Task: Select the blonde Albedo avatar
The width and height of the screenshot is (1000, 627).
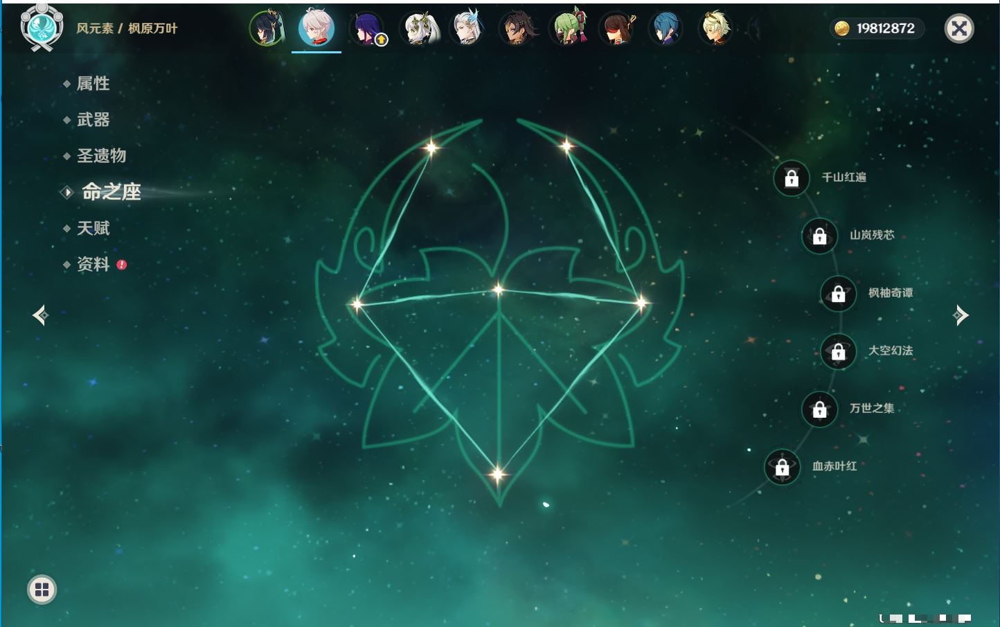Action: [x=716, y=28]
